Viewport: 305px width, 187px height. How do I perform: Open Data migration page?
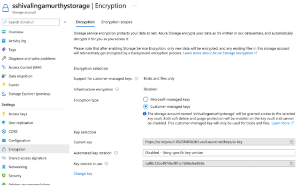tap(21, 76)
